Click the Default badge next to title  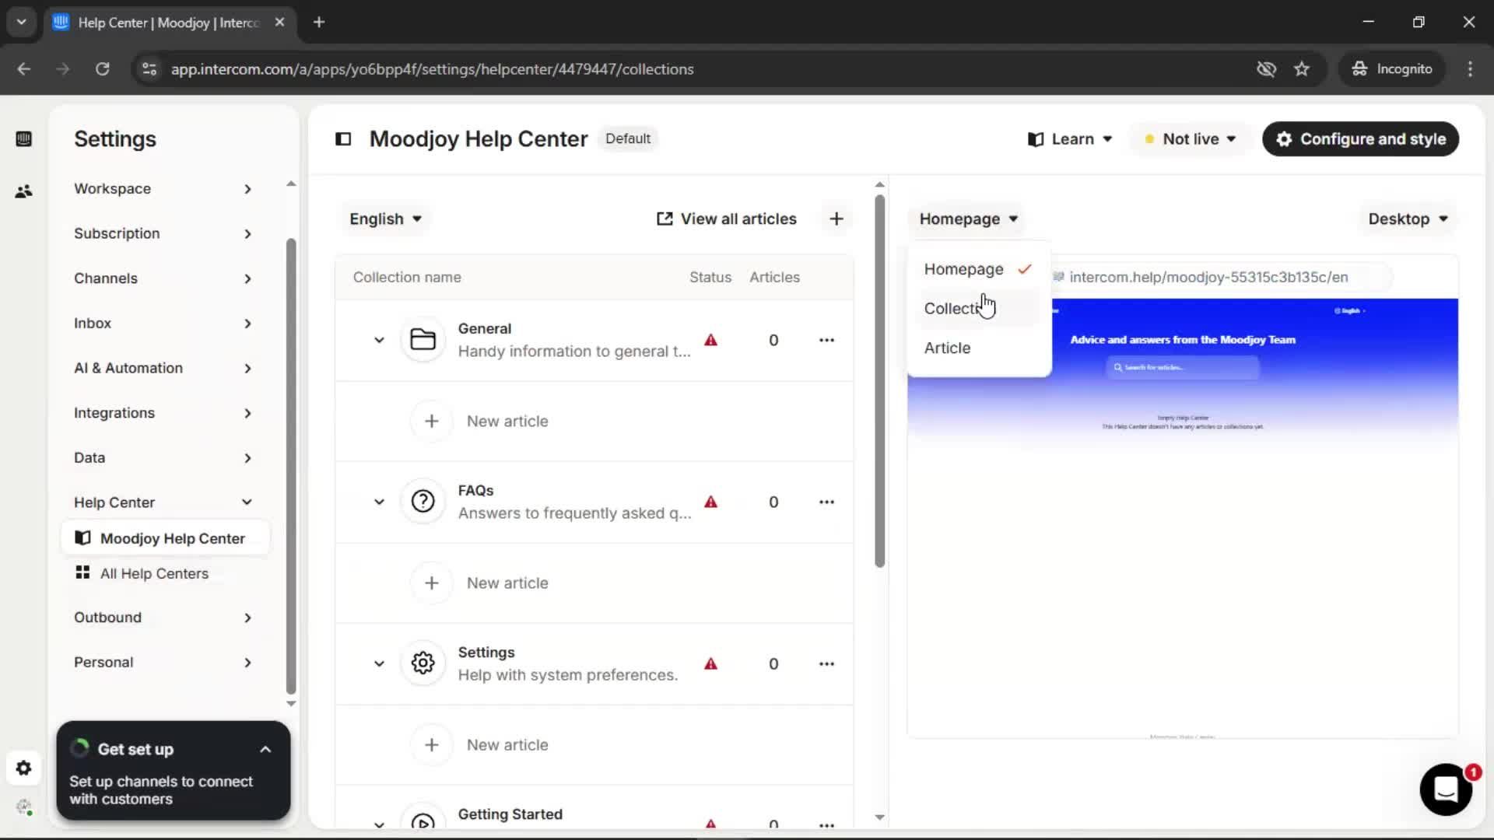point(627,139)
